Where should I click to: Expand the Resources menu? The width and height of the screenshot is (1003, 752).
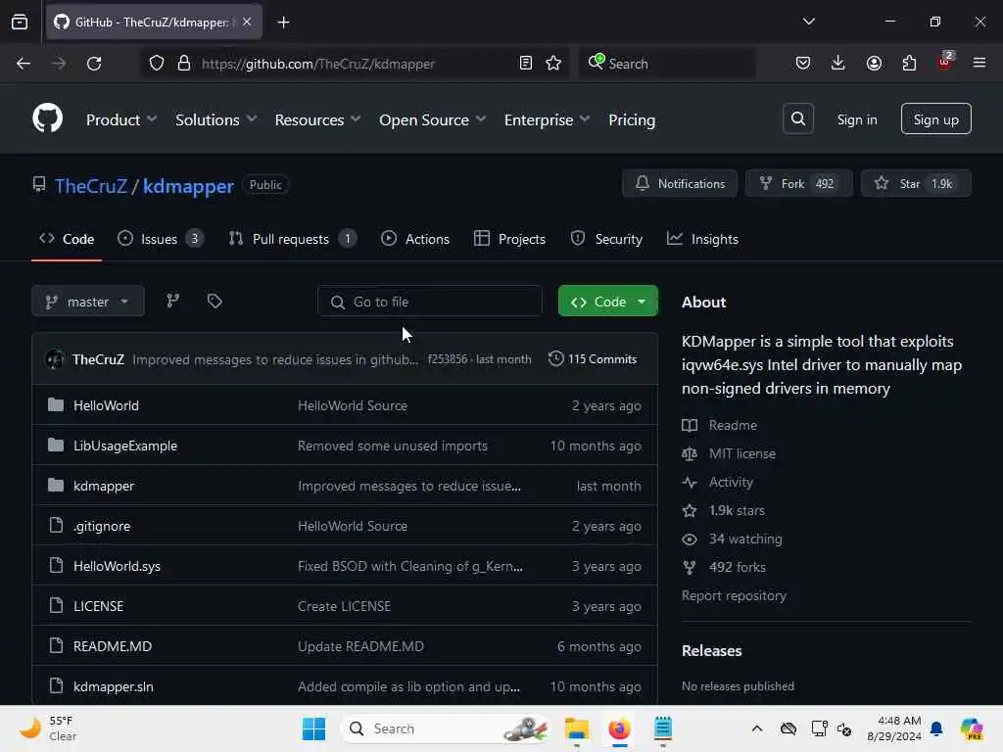(x=318, y=119)
